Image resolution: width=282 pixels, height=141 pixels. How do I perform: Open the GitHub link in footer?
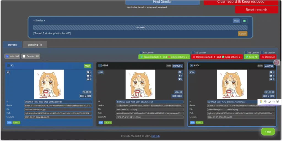coord(155,136)
